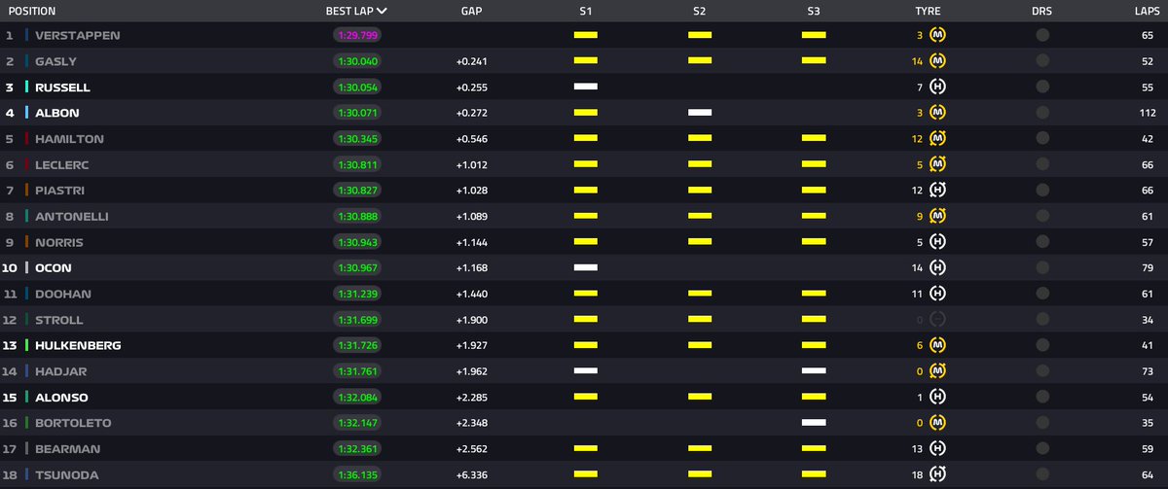Viewport: 1168px width, 489px height.
Task: Click the DRS column header
Action: [x=1041, y=12]
